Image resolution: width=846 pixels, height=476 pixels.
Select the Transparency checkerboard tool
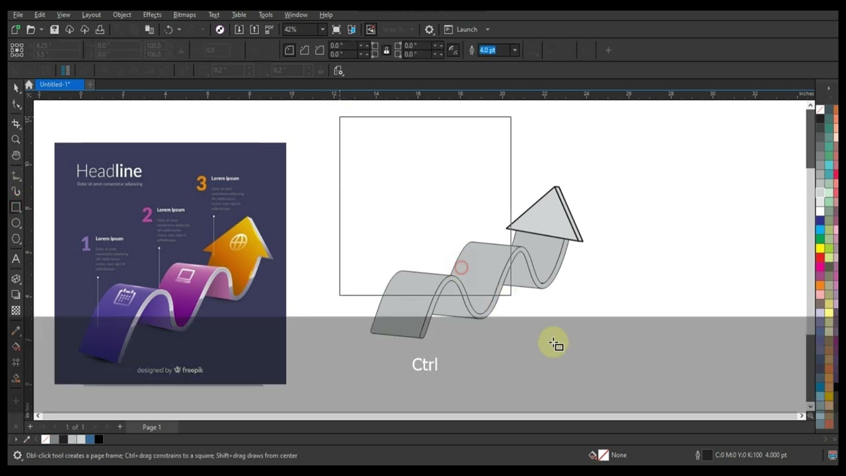click(x=16, y=310)
